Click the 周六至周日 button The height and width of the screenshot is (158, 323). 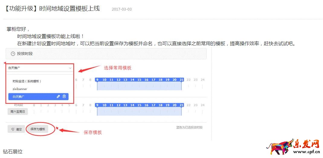[x=18, y=112]
